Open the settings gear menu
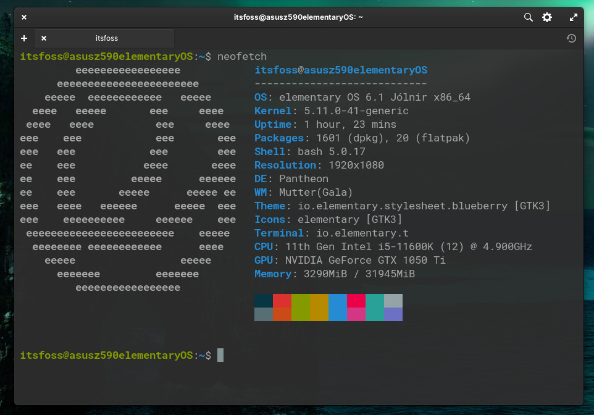The height and width of the screenshot is (415, 594). pos(547,17)
